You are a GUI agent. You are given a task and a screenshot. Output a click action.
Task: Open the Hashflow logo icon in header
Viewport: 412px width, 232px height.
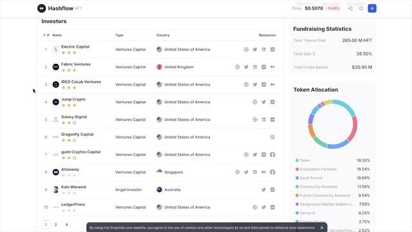(x=41, y=8)
